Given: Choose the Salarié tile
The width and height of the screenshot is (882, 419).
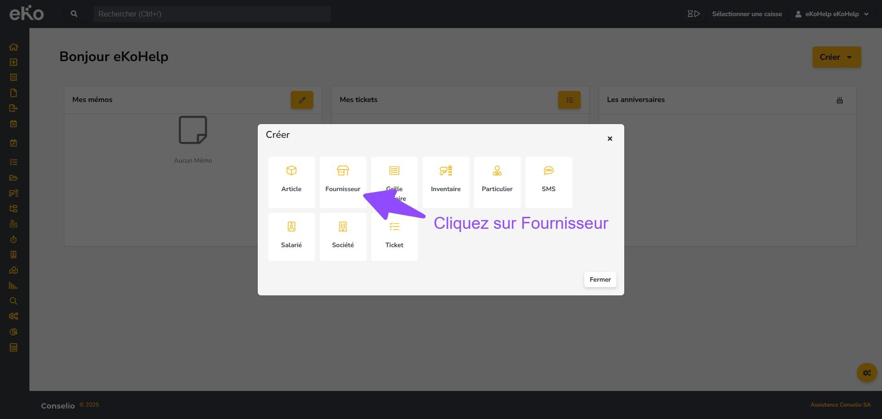Looking at the screenshot, I should [x=291, y=237].
